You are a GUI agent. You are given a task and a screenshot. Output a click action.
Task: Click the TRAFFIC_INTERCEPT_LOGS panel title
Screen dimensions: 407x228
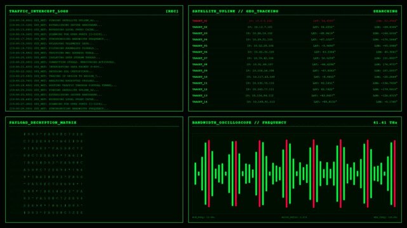pyautogui.click(x=39, y=11)
